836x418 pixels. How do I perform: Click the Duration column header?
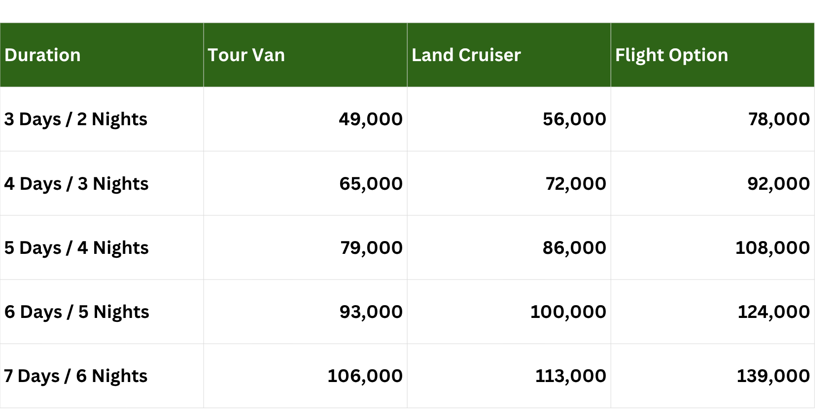click(x=42, y=55)
